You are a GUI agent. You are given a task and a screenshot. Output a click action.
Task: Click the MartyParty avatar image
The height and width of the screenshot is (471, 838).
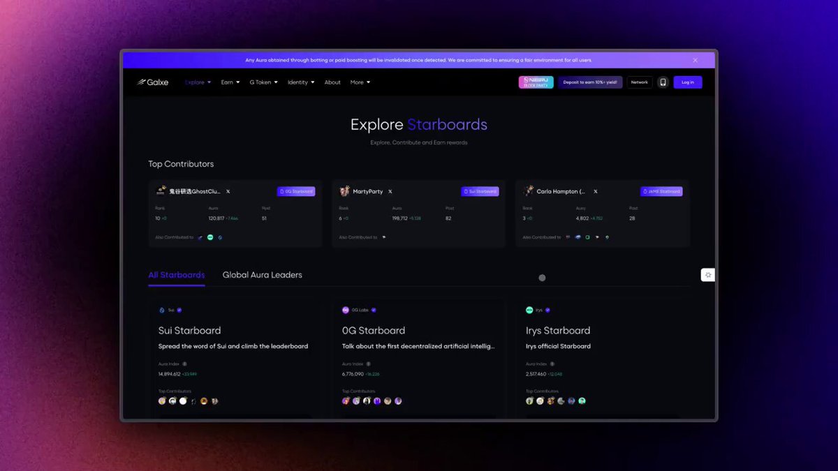point(344,191)
